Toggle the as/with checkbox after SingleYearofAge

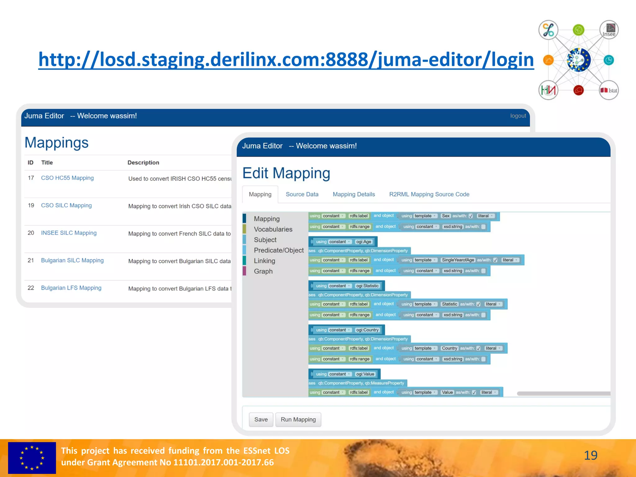point(495,260)
